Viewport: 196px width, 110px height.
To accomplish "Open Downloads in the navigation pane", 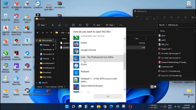I will coord(47,50).
